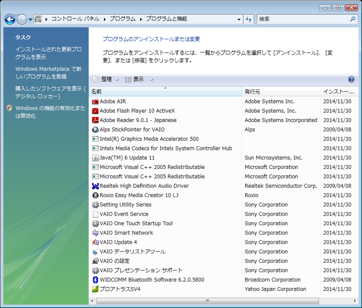Click the forward navigation arrow button

[22, 19]
